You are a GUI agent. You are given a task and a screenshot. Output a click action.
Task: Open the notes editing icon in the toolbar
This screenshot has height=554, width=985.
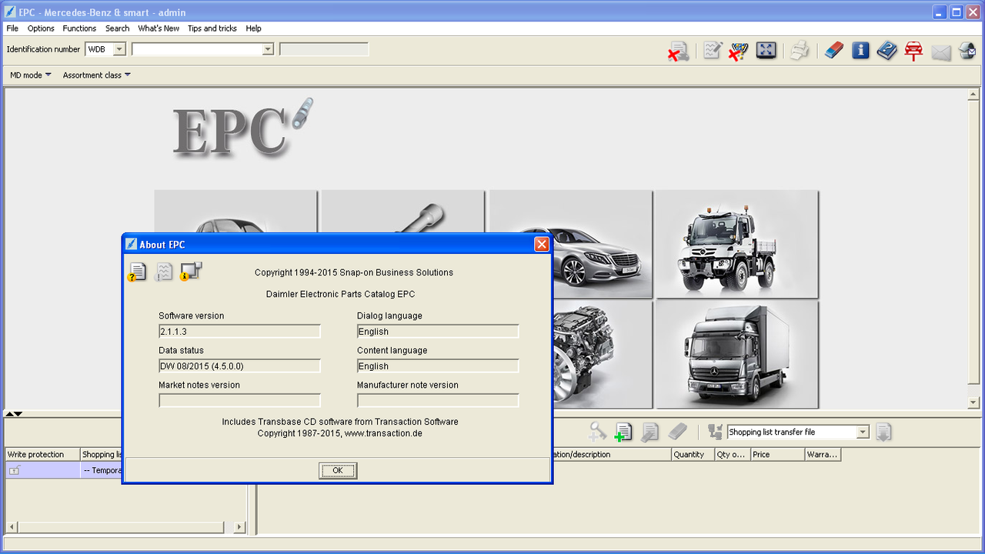[713, 51]
